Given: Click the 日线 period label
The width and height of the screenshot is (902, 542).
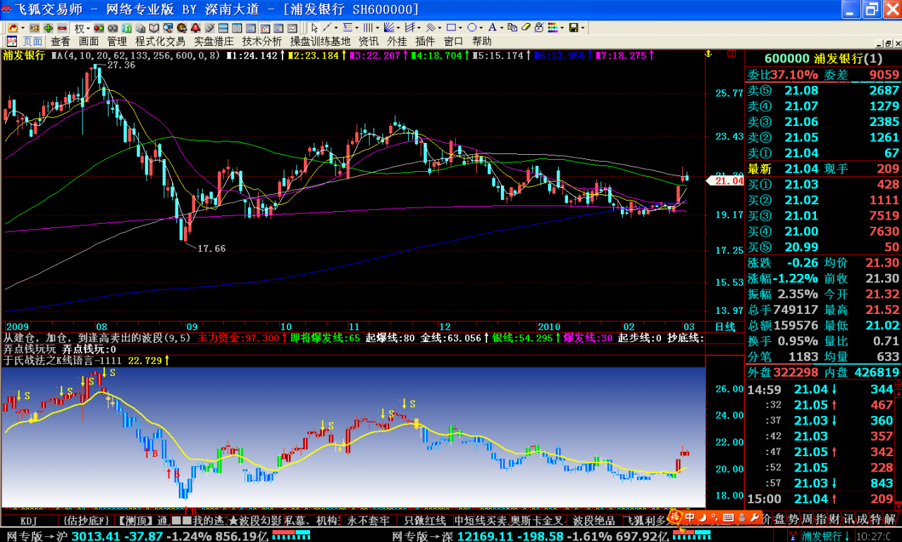Looking at the screenshot, I should (x=725, y=327).
